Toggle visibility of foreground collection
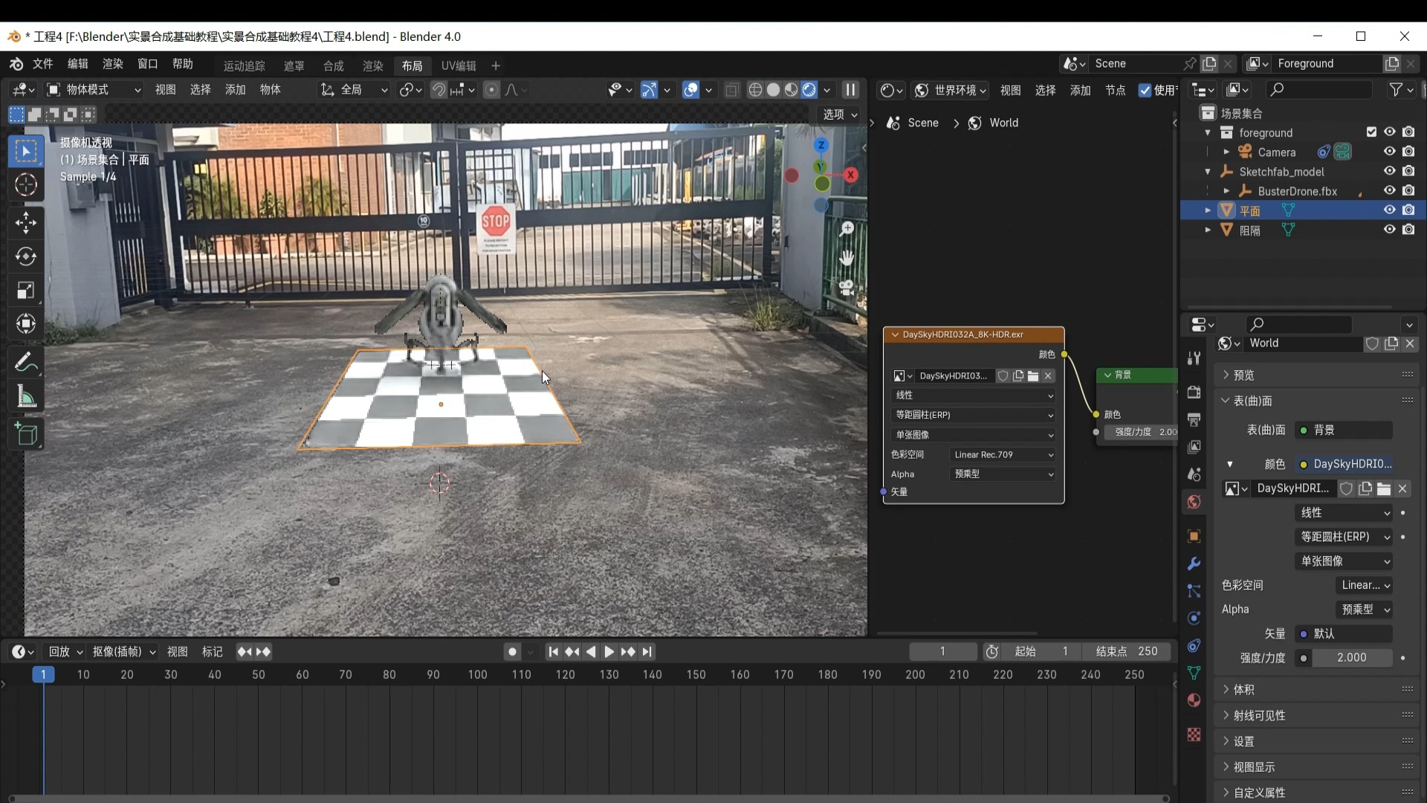Viewport: 1427px width, 803px height. (x=1390, y=132)
